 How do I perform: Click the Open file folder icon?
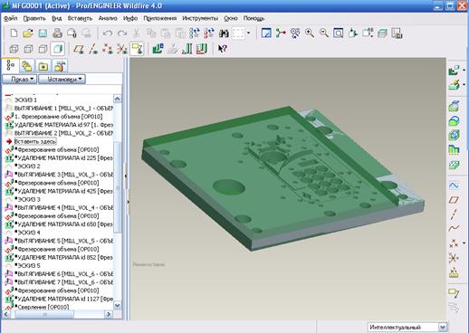click(x=28, y=33)
